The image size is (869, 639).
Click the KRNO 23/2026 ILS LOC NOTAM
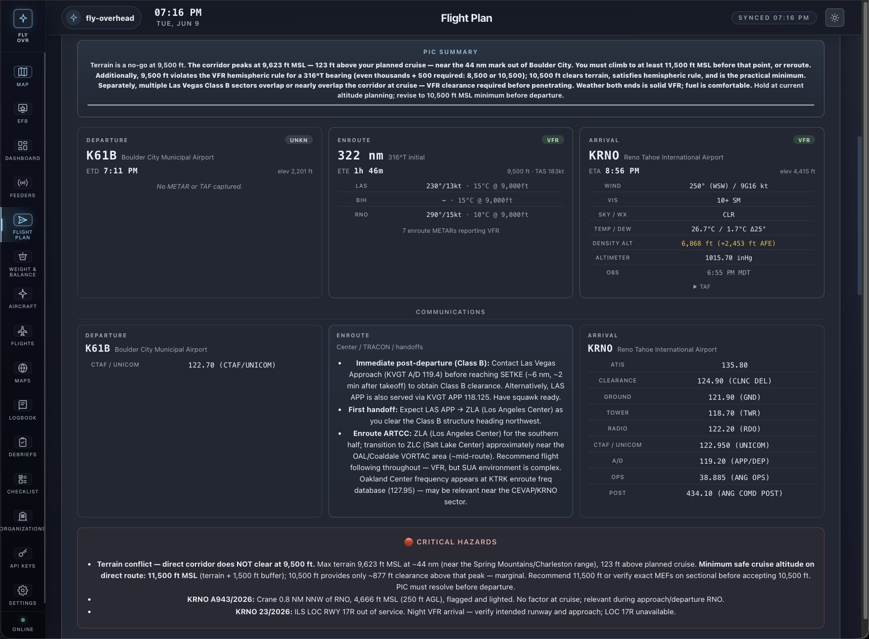point(455,612)
